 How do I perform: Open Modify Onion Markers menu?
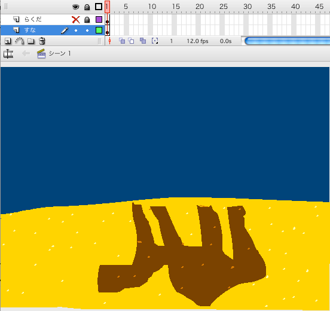pyautogui.click(x=155, y=41)
